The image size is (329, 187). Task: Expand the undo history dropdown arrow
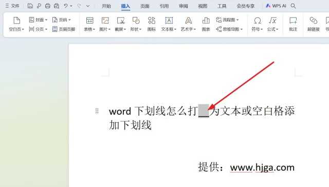tap(71, 6)
